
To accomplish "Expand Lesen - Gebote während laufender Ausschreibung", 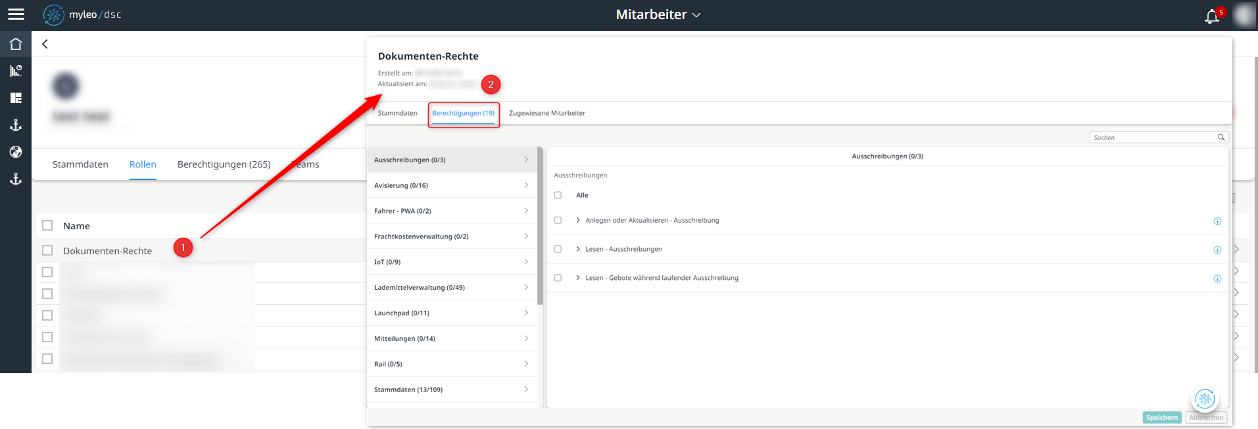I will click(x=578, y=278).
